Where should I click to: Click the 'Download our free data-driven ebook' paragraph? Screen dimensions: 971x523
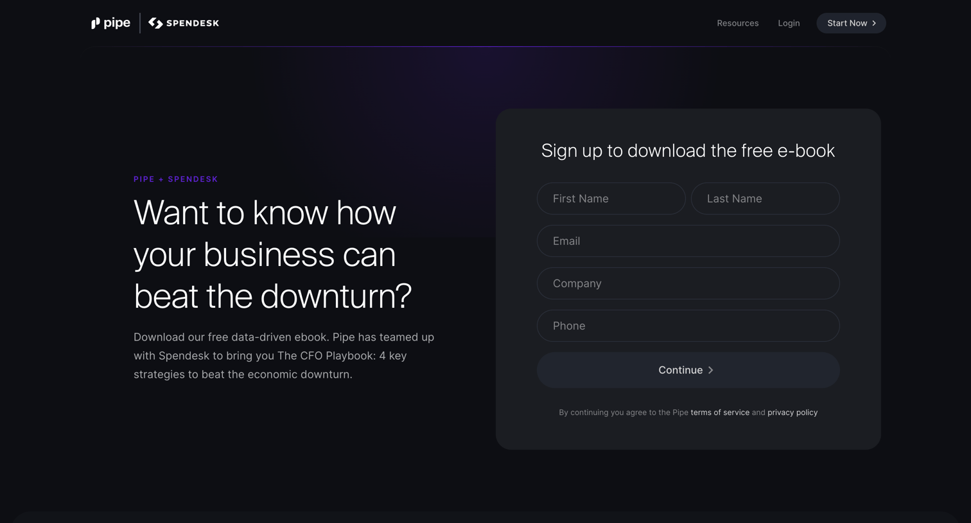[x=284, y=355]
